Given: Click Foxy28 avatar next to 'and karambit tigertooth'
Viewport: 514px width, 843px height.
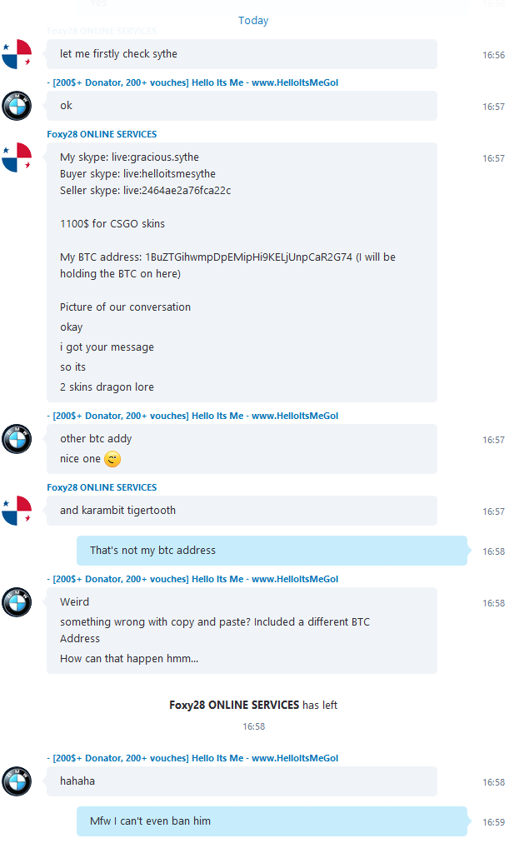Looking at the screenshot, I should [x=17, y=510].
